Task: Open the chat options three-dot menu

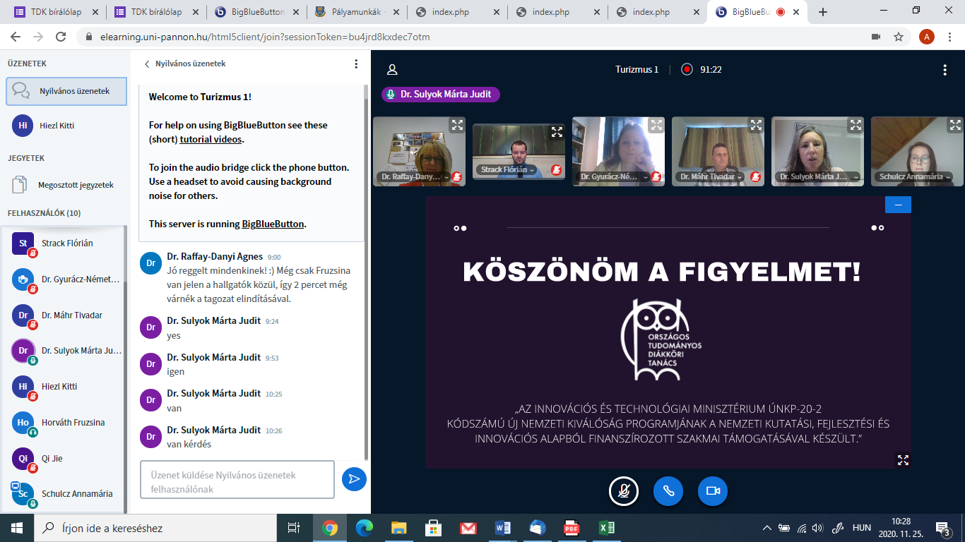Action: click(356, 64)
